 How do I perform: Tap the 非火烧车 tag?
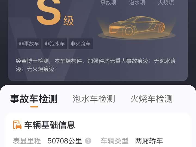tap(81, 44)
